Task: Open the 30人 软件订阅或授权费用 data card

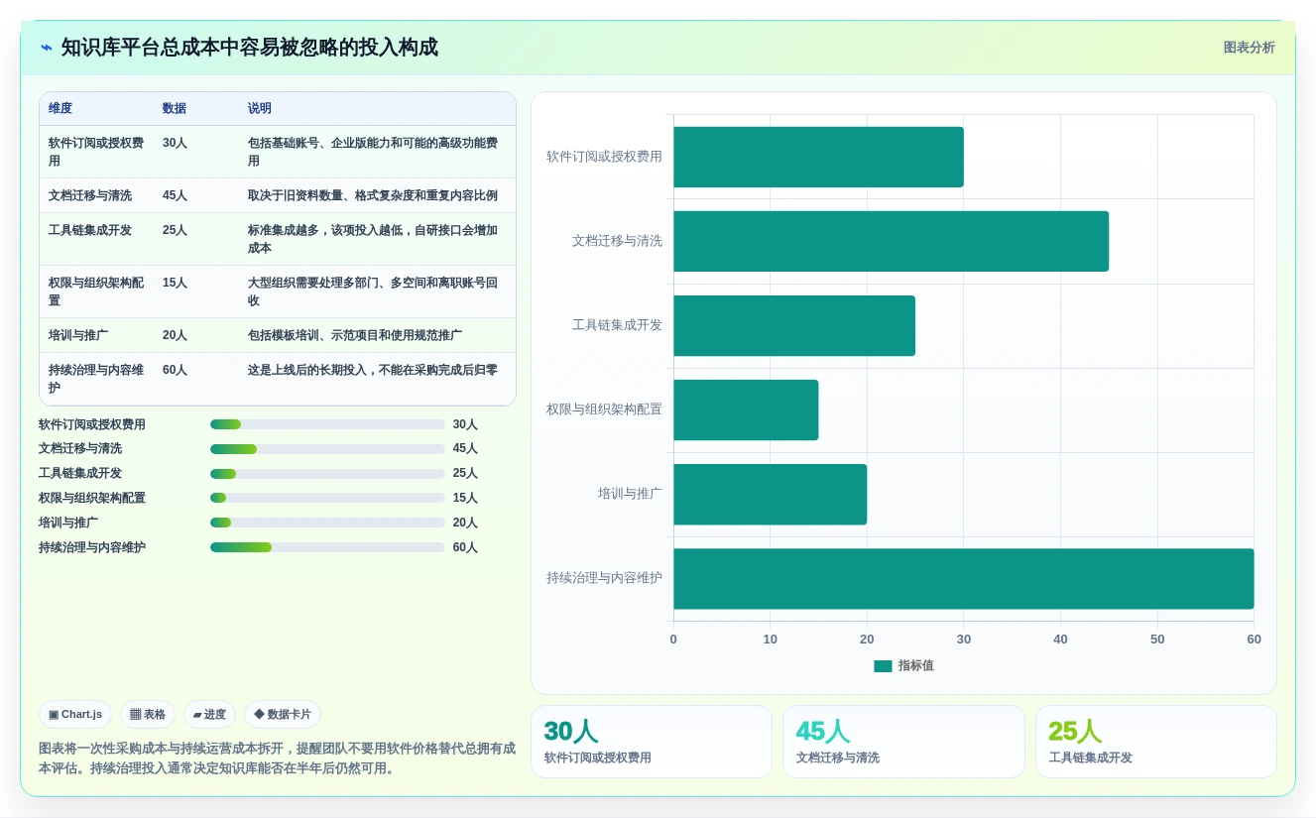Action: click(652, 742)
